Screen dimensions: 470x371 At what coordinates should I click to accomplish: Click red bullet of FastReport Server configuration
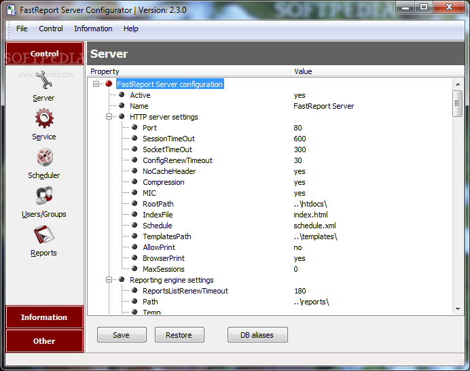point(109,84)
